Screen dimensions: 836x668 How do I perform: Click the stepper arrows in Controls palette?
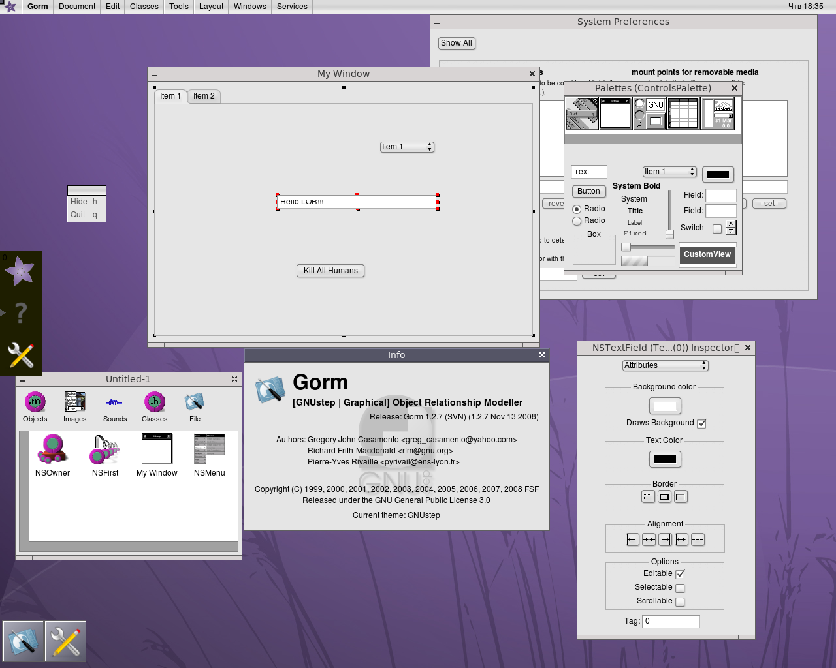731,228
